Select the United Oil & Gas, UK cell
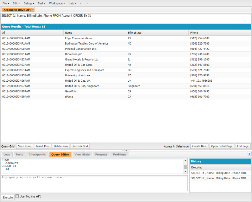 pyautogui.click(x=95, y=81)
